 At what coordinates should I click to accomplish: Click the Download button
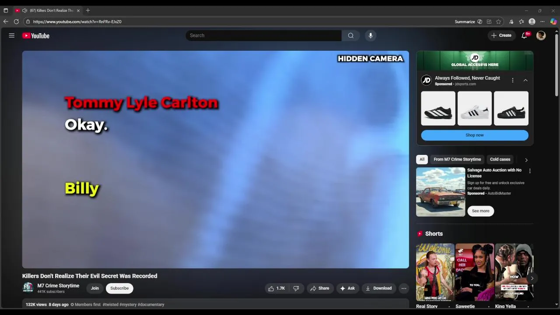379,288
